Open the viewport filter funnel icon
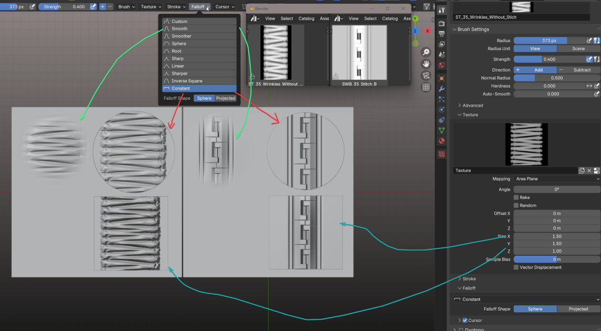601x331 pixels. pos(426,6)
